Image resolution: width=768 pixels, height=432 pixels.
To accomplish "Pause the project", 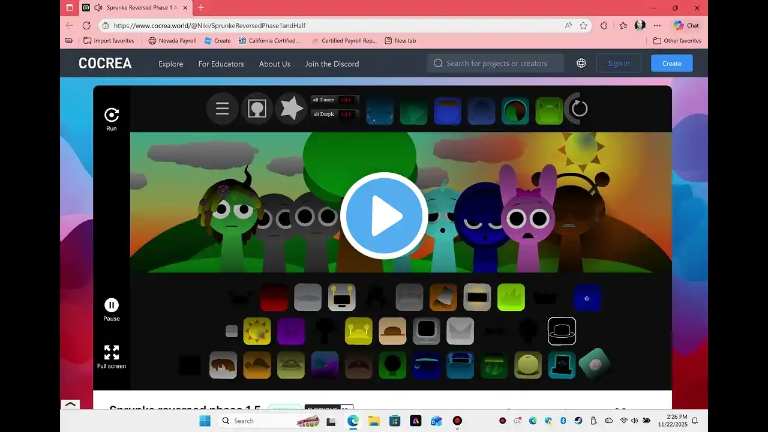I will 112,310.
